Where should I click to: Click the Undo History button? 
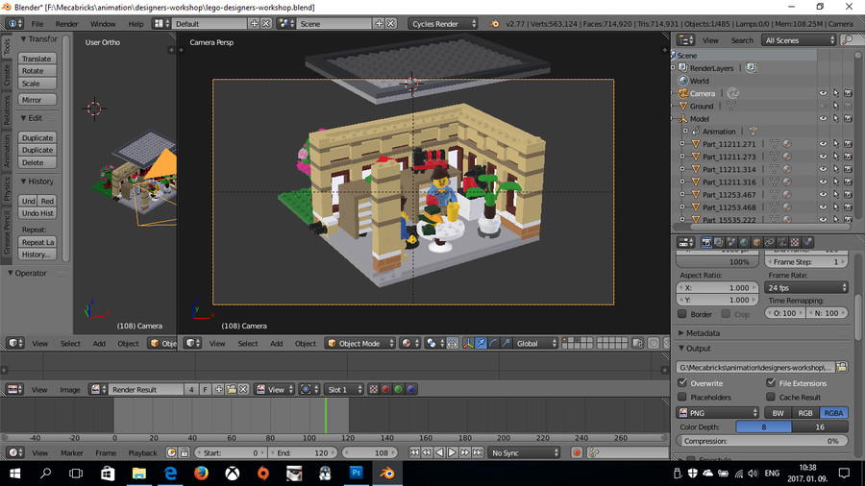point(37,213)
